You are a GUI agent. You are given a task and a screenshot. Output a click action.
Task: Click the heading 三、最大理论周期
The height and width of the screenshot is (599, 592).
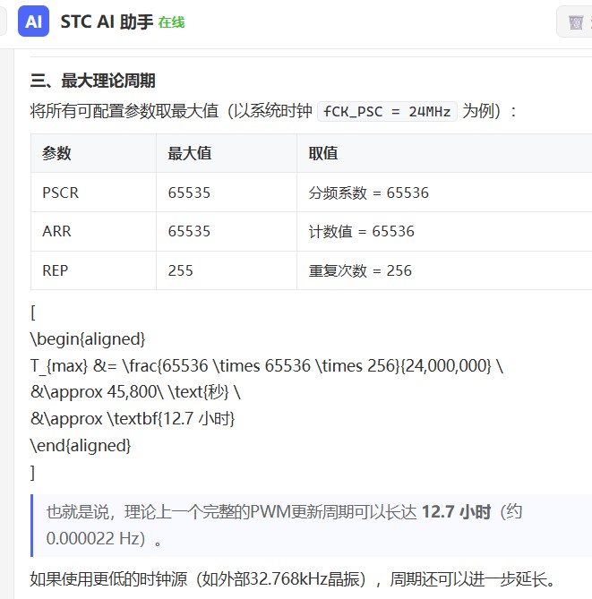(x=93, y=81)
